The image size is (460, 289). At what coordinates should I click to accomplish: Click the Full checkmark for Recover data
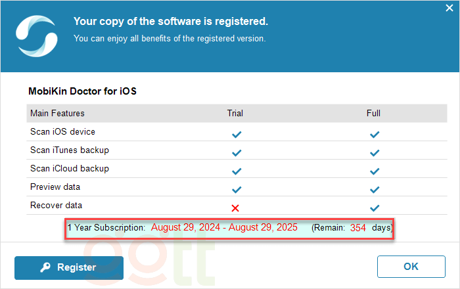(374, 208)
